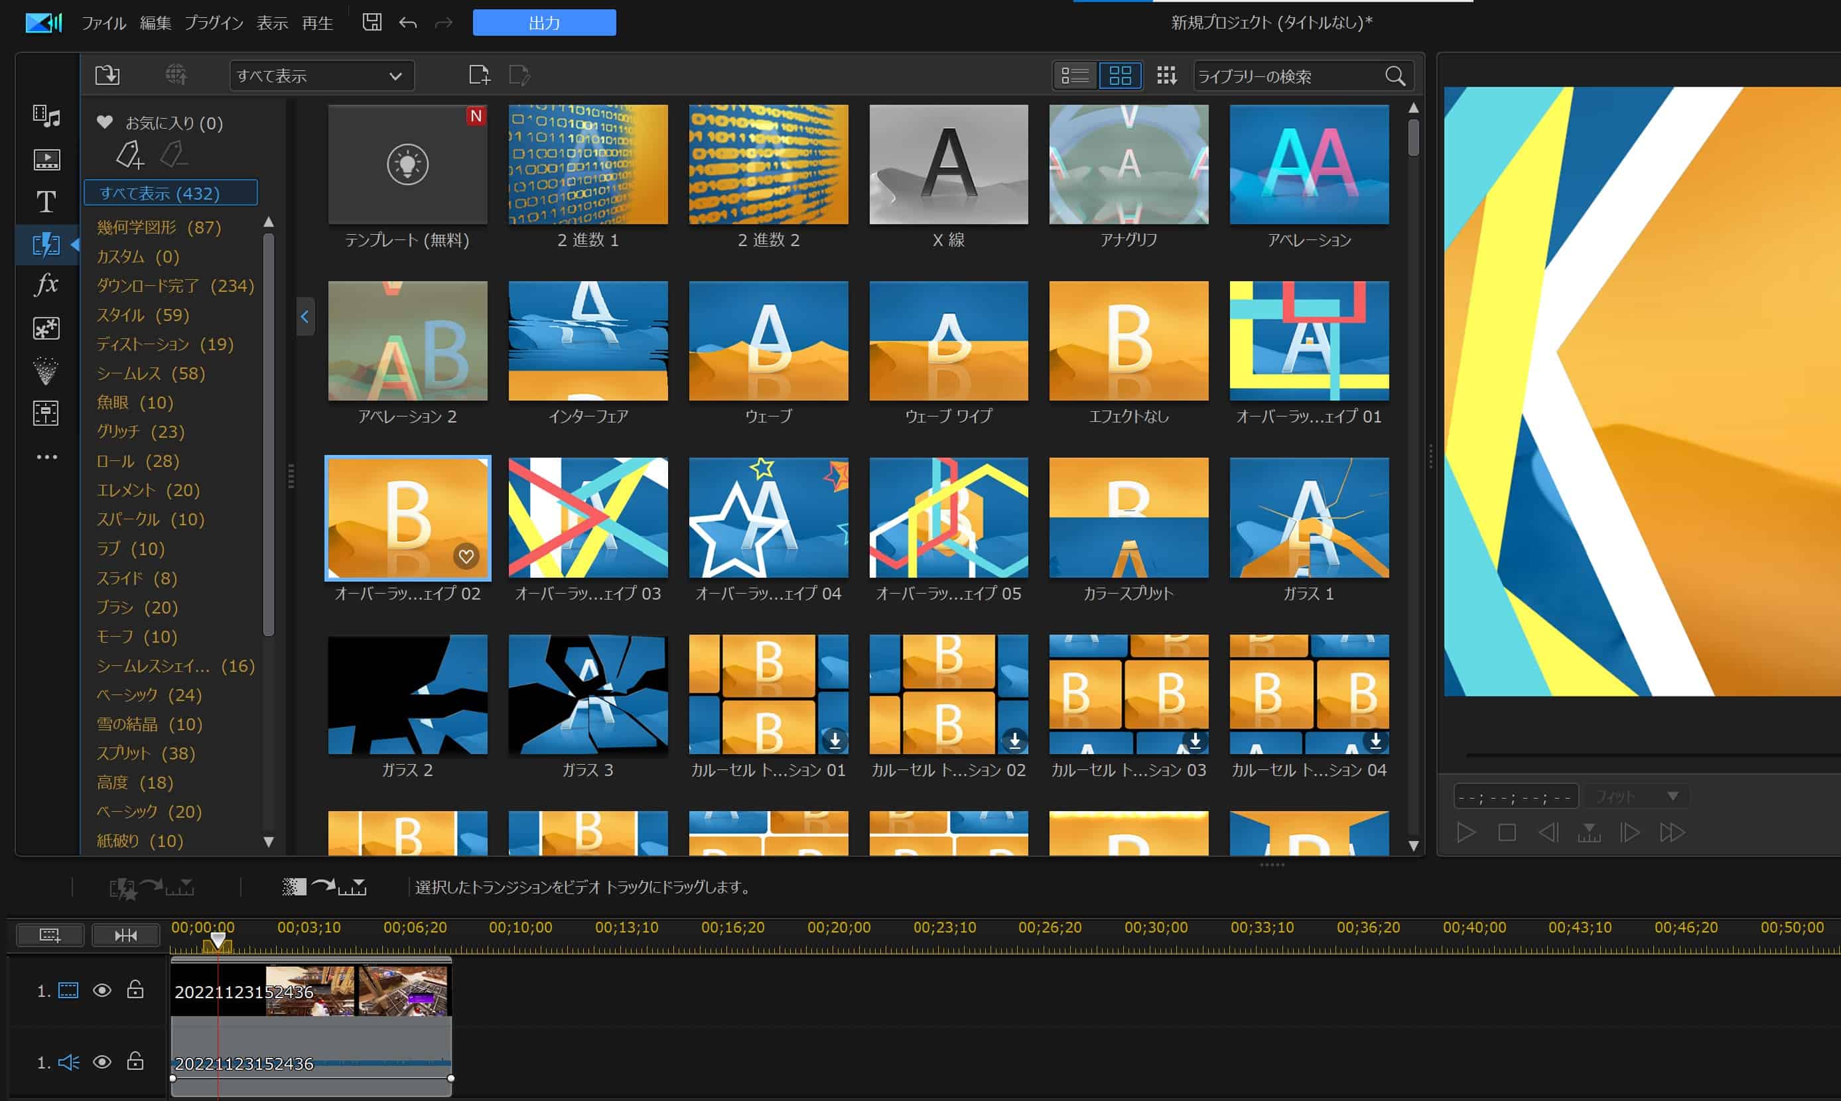Add a new tag icon
1841x1101 pixels.
click(130, 155)
